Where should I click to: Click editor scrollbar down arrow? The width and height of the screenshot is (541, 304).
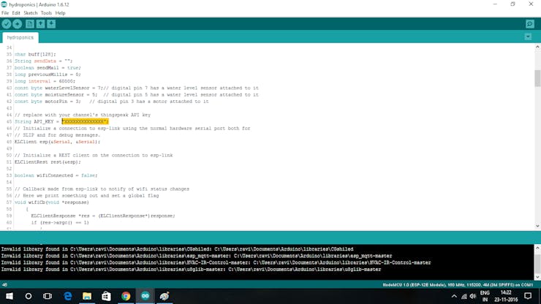(537, 226)
